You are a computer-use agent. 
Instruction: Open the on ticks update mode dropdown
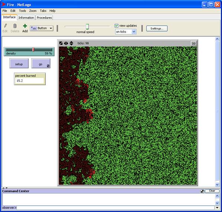click(x=126, y=32)
